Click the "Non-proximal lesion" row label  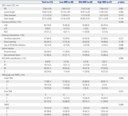pos(12,55)
